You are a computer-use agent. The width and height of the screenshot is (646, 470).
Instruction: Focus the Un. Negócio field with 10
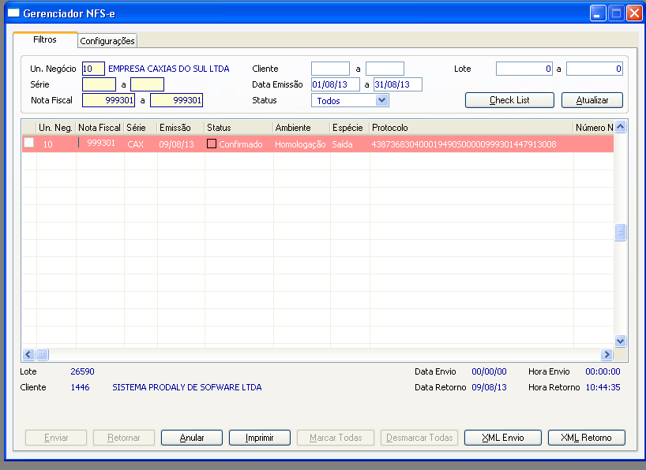point(93,69)
